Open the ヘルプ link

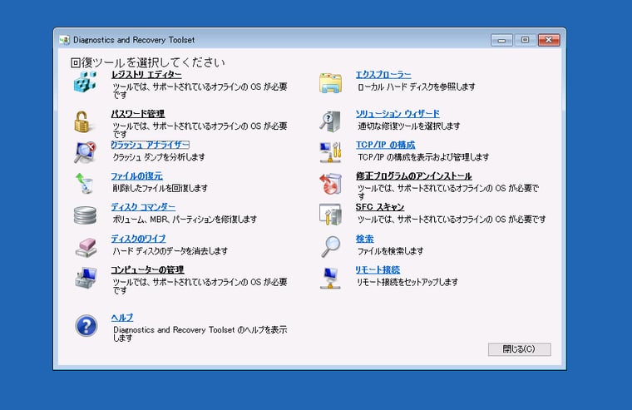122,318
